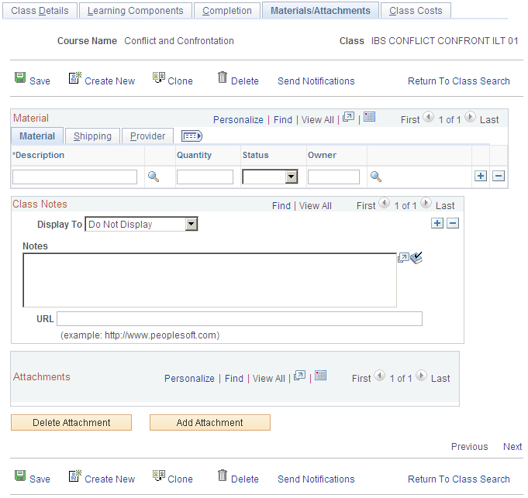Remove the Material row
Screen dimensions: 528x498
[x=499, y=176]
